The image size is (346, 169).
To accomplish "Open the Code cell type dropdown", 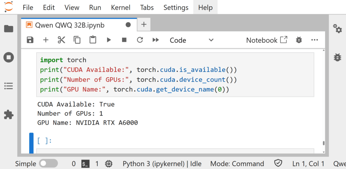I will point(192,40).
